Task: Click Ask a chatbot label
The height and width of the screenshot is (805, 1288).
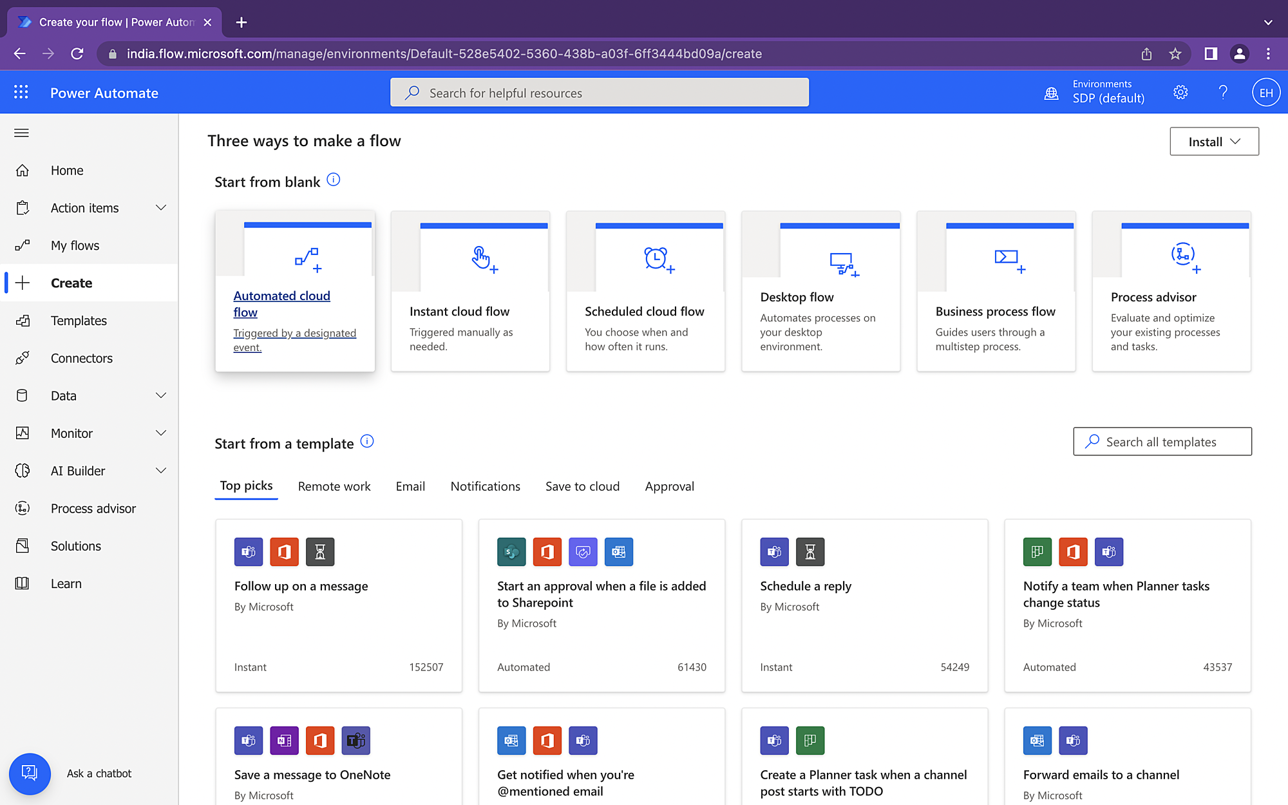Action: pos(99,773)
